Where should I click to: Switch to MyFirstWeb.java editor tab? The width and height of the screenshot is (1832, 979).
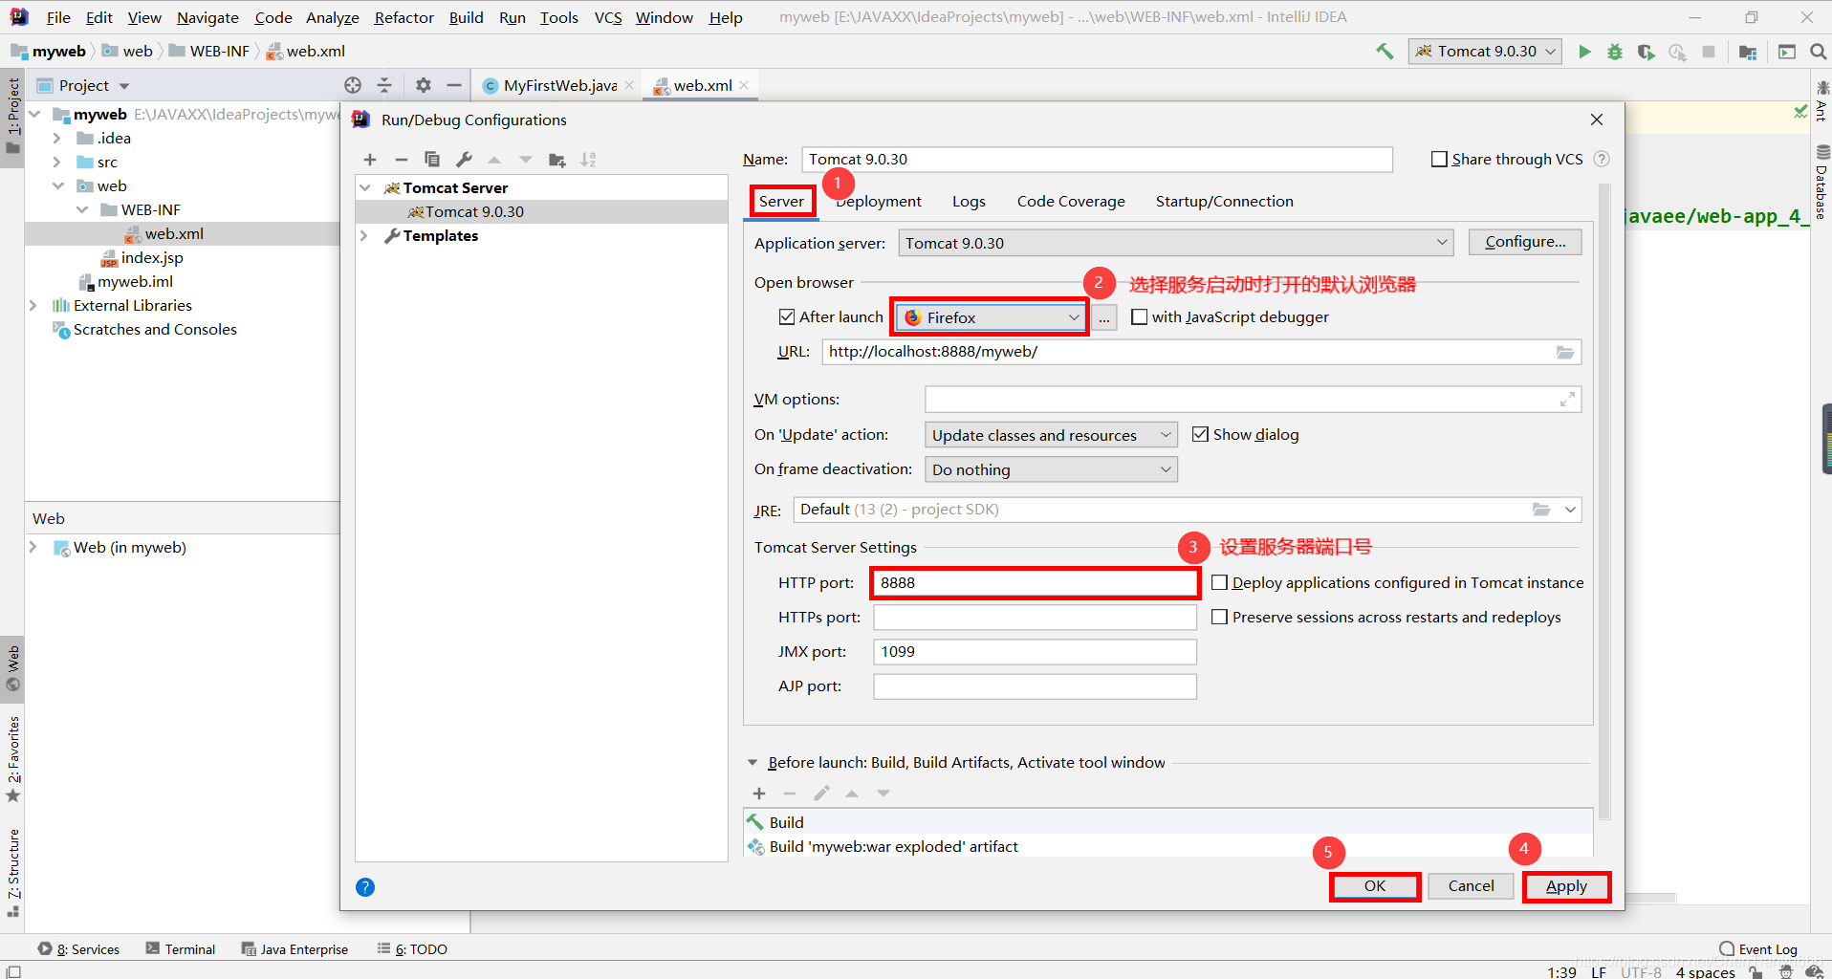coord(559,85)
